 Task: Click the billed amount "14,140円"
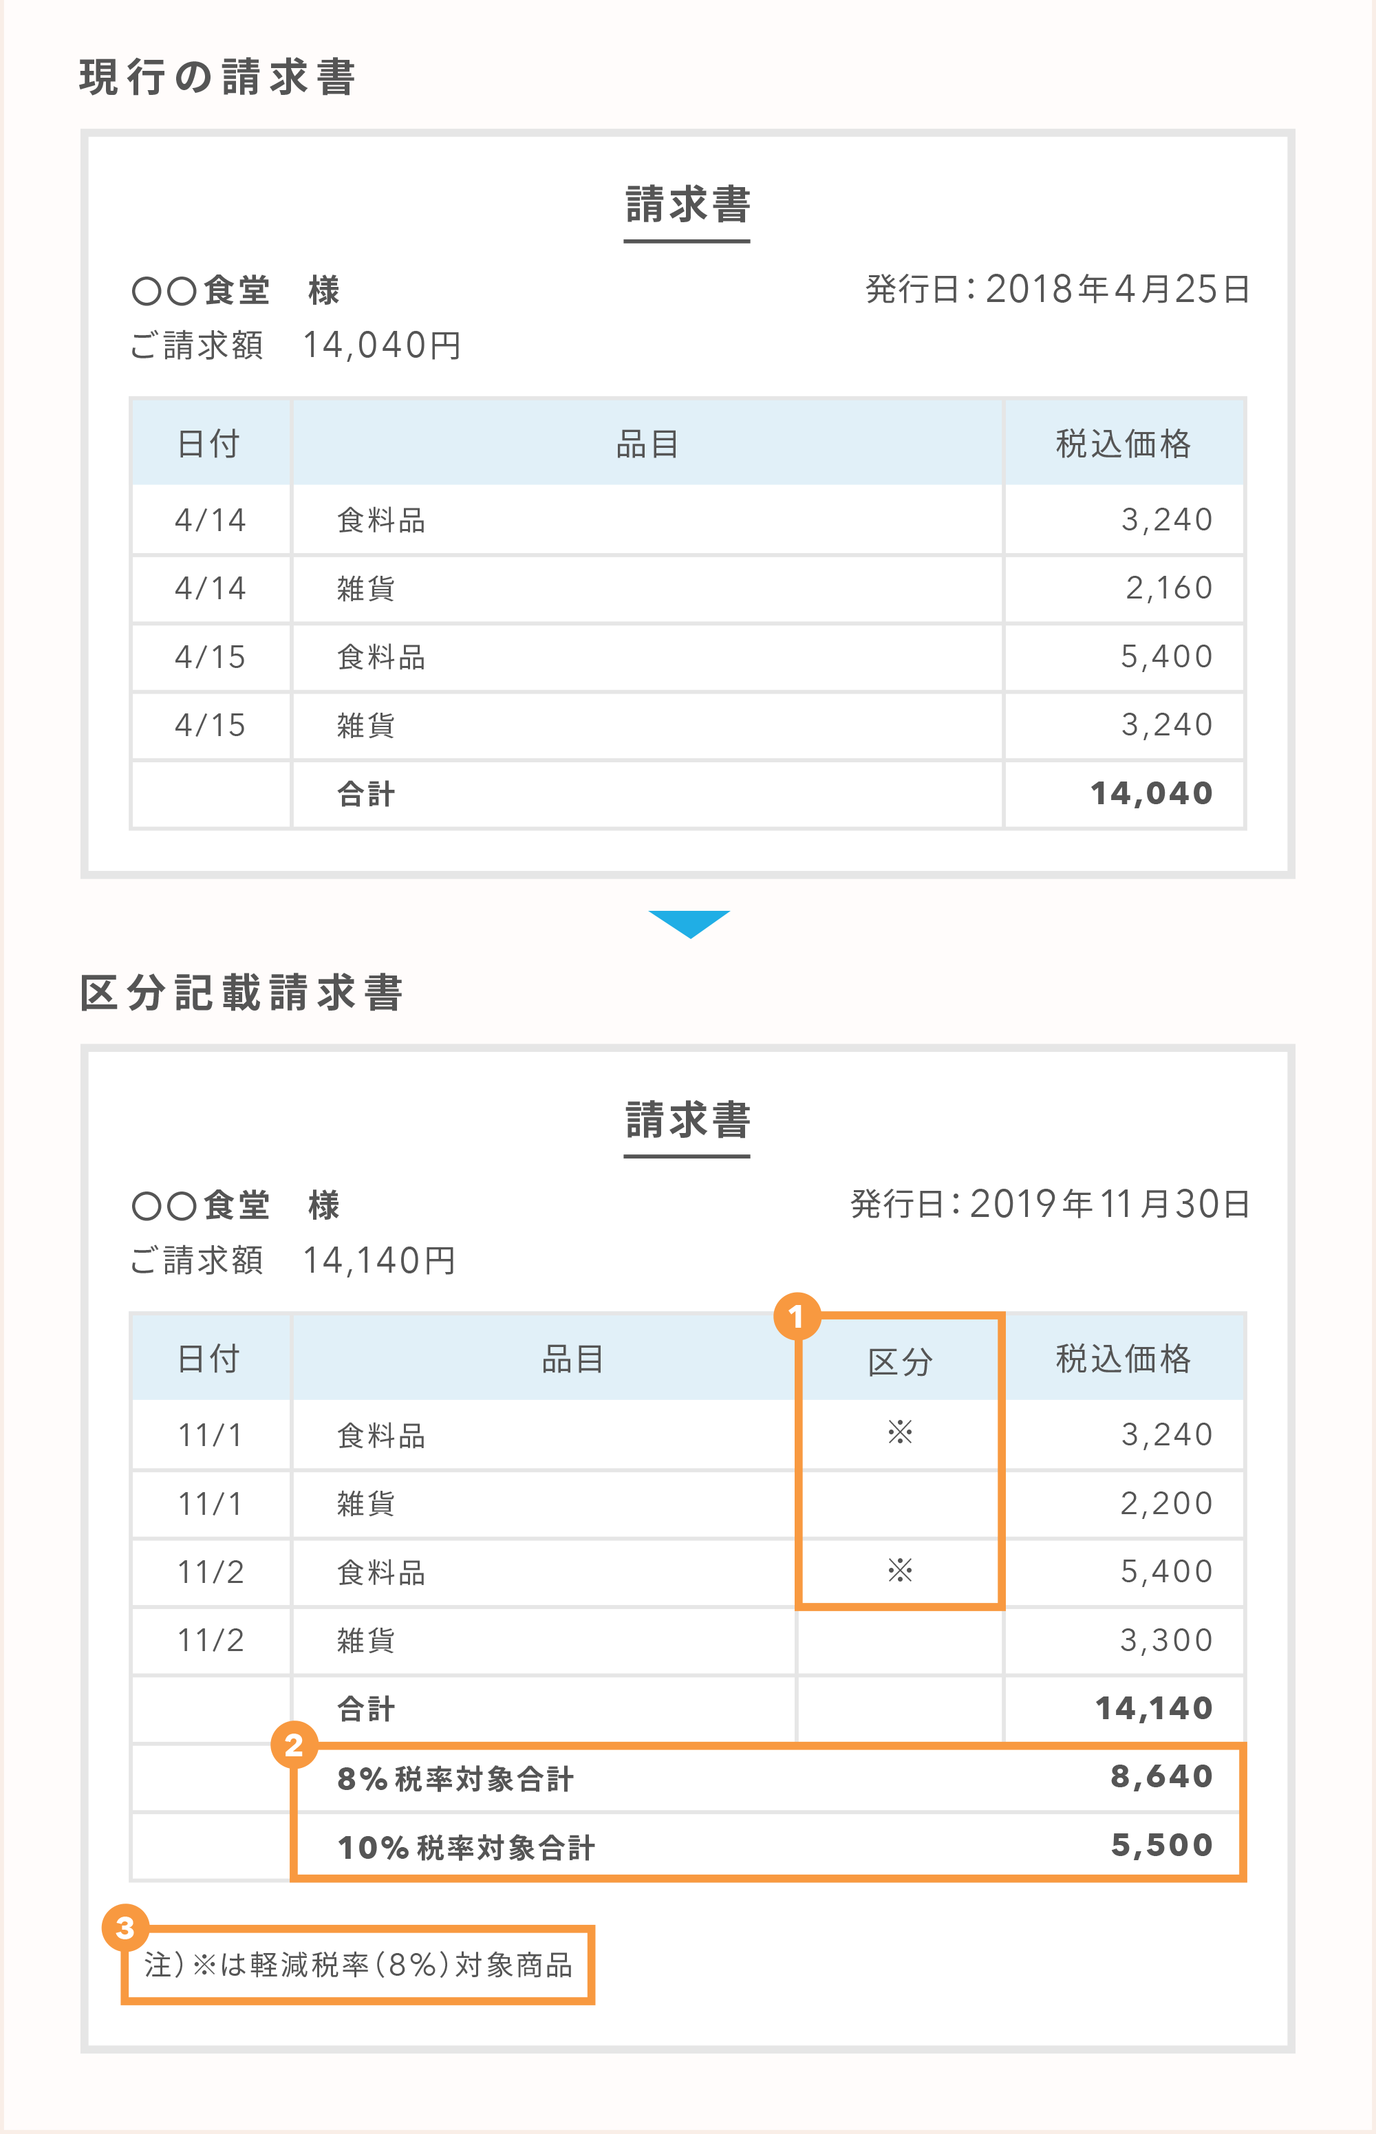(380, 1260)
